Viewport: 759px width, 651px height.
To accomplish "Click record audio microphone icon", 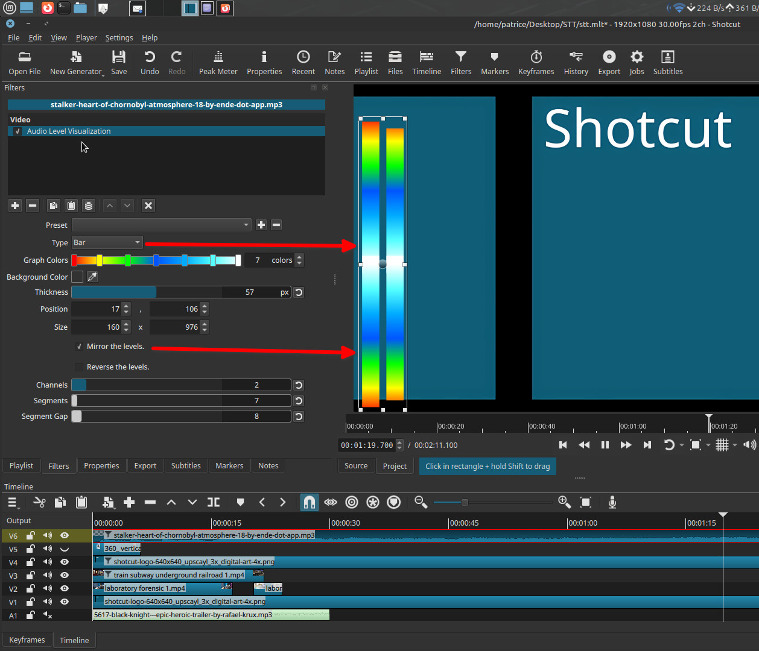I will coord(612,502).
